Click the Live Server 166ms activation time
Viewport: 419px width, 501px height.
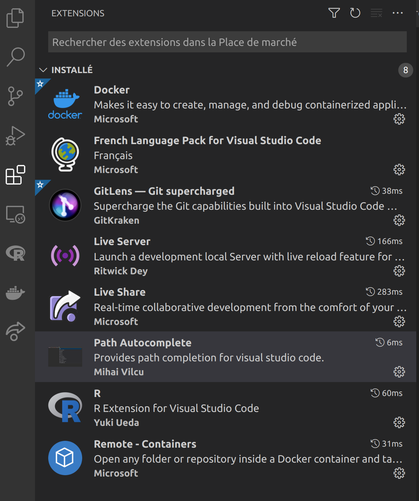384,241
